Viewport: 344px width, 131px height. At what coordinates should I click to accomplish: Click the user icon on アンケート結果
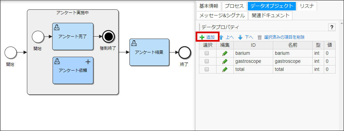tap(134, 43)
